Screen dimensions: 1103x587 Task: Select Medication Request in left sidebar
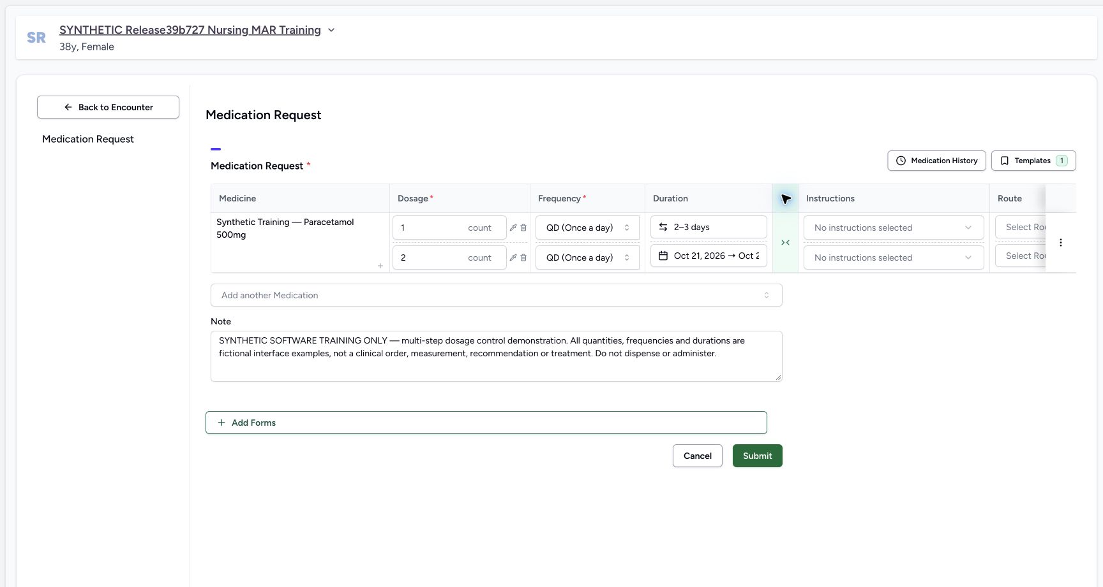(88, 139)
